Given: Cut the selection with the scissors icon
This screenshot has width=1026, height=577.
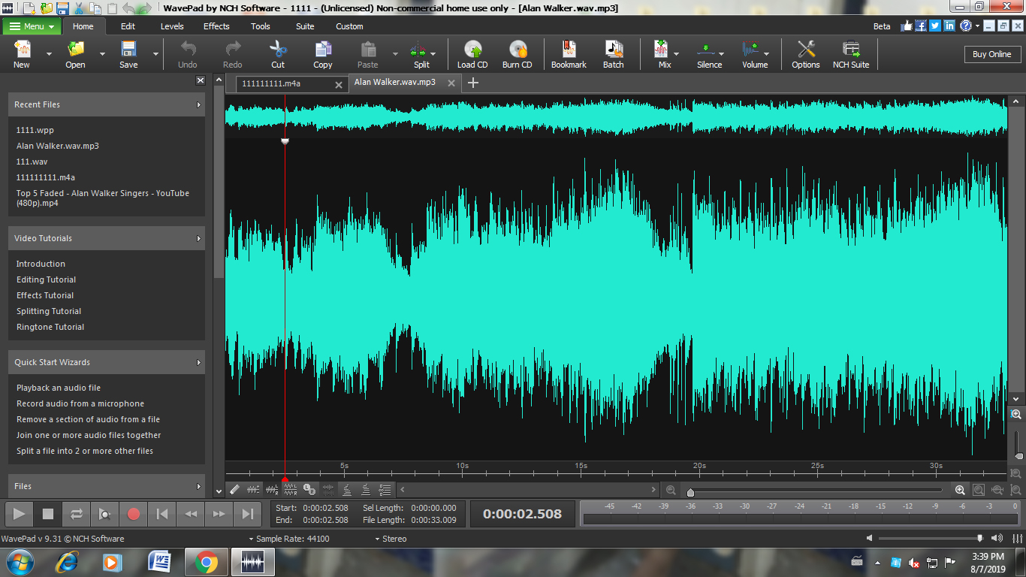Looking at the screenshot, I should [x=278, y=54].
